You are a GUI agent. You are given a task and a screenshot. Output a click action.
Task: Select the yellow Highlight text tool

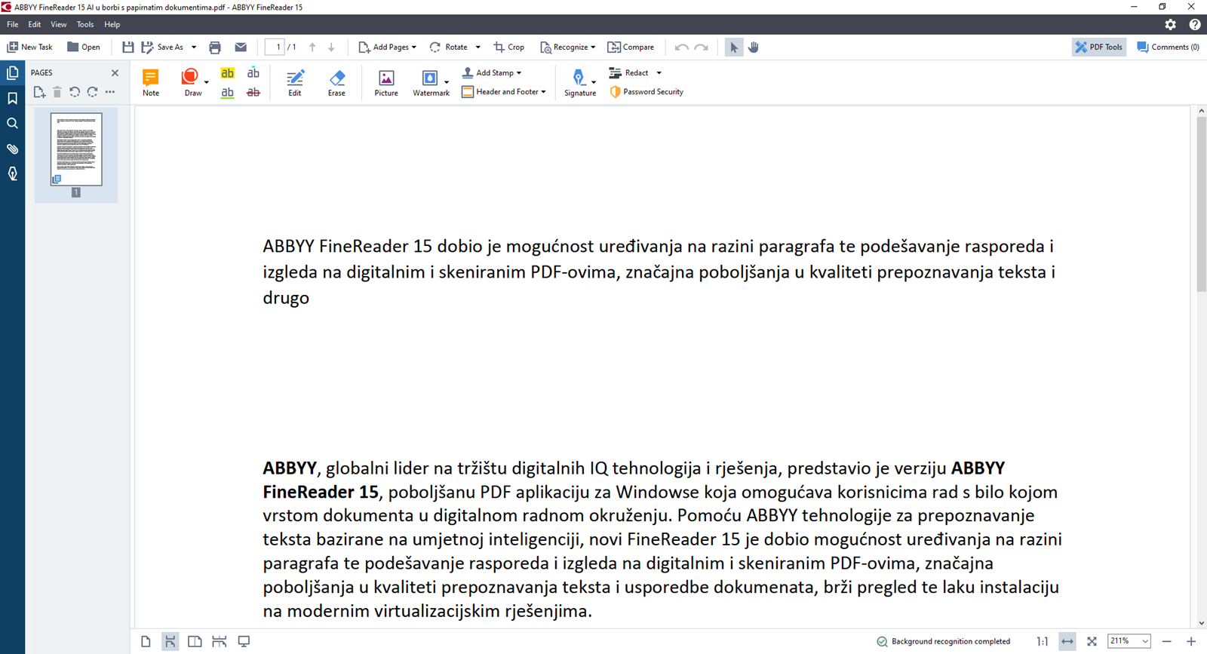tap(227, 73)
